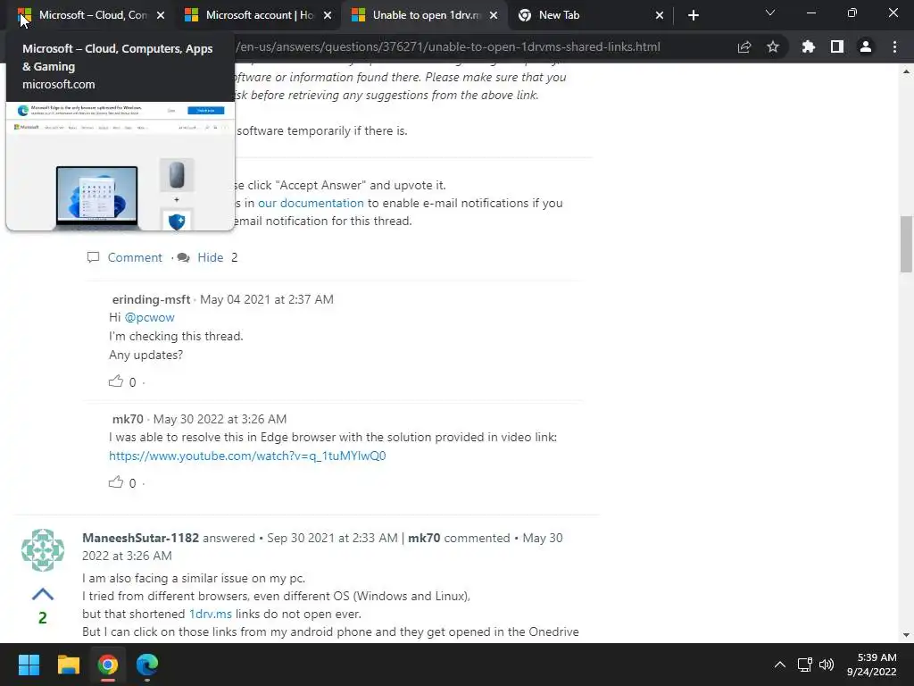Open the Chrome profile icon
The image size is (914, 686).
(866, 46)
